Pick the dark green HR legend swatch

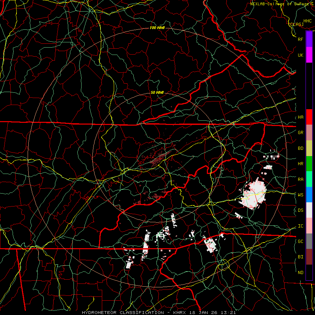click(x=309, y=164)
